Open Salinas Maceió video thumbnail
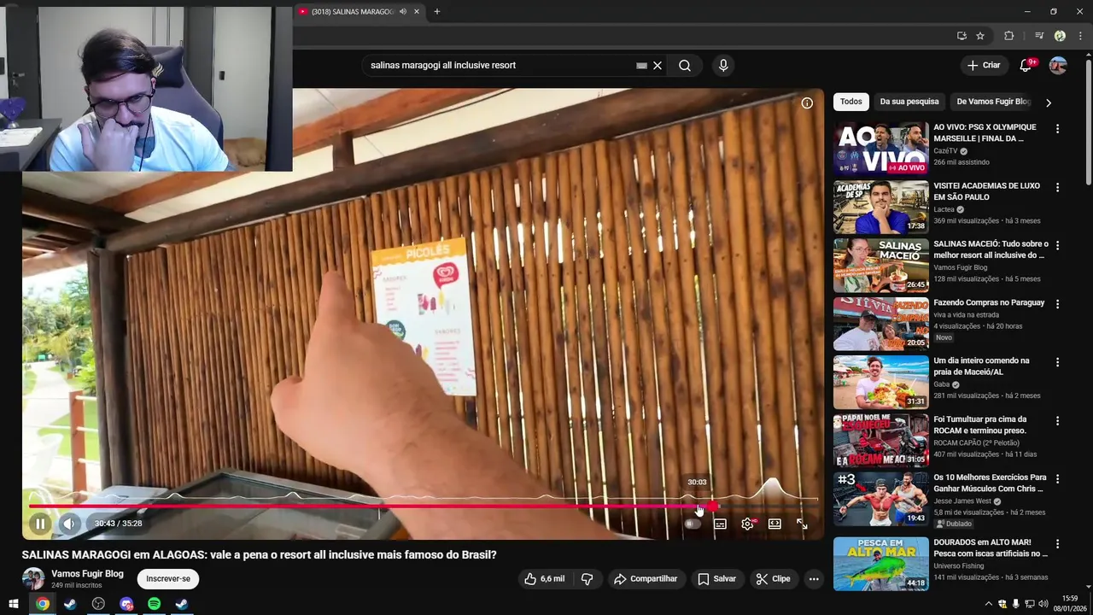Viewport: 1093px width, 615px height. point(880,266)
